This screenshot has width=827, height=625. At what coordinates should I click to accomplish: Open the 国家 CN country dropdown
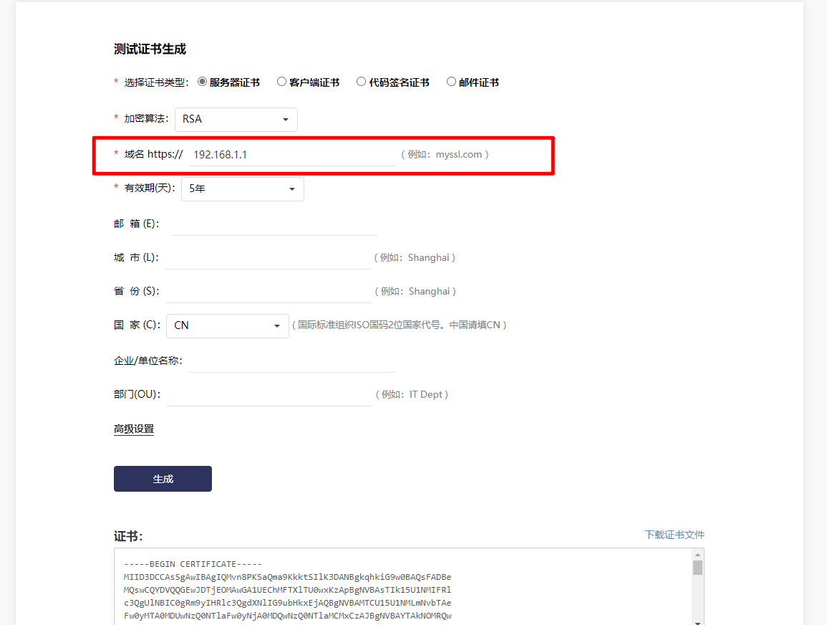[x=228, y=325]
